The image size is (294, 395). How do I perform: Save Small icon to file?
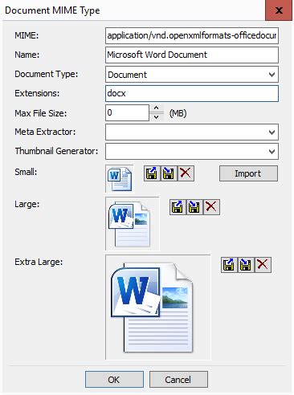(x=169, y=173)
